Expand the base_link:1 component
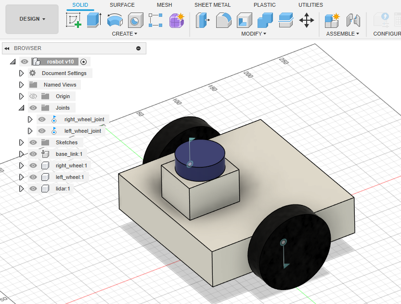 (21, 154)
